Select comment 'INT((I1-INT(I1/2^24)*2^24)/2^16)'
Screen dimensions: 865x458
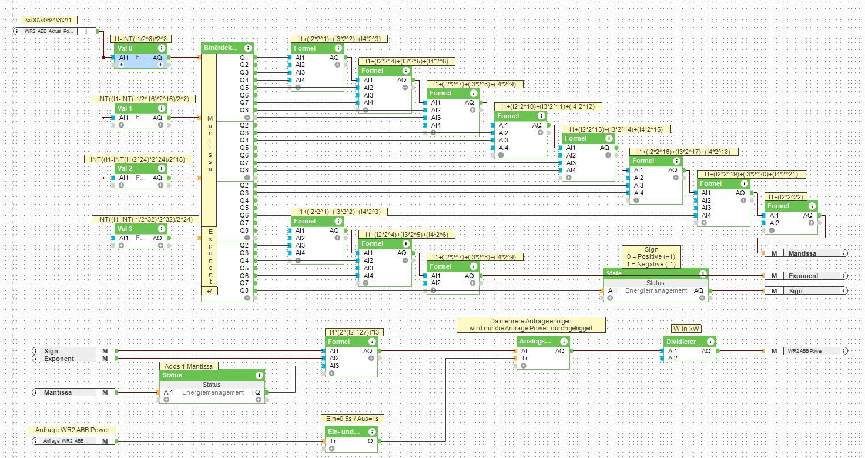[138, 159]
